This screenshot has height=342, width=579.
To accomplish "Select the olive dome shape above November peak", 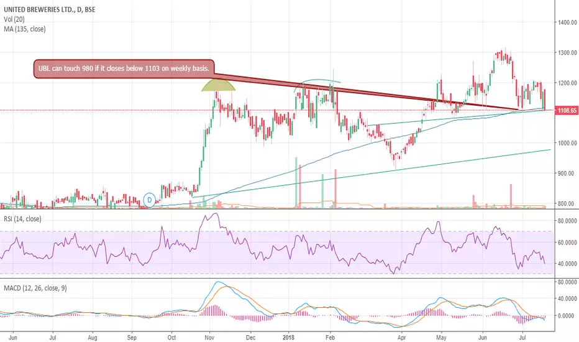I will pyautogui.click(x=218, y=85).
